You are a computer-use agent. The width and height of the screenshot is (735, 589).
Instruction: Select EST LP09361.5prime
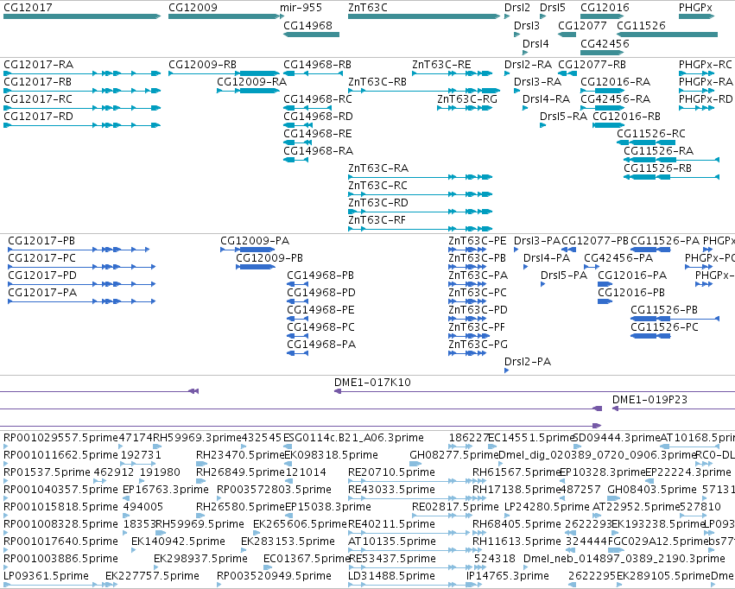[60, 585]
